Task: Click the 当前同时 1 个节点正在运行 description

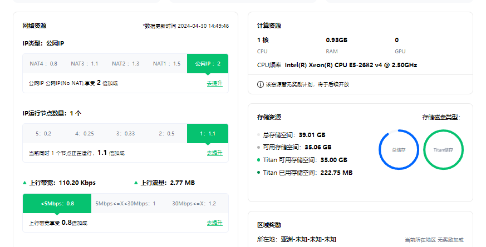Action: (x=77, y=153)
